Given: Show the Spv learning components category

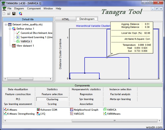Looking at the screenshot, I should 86,99.
